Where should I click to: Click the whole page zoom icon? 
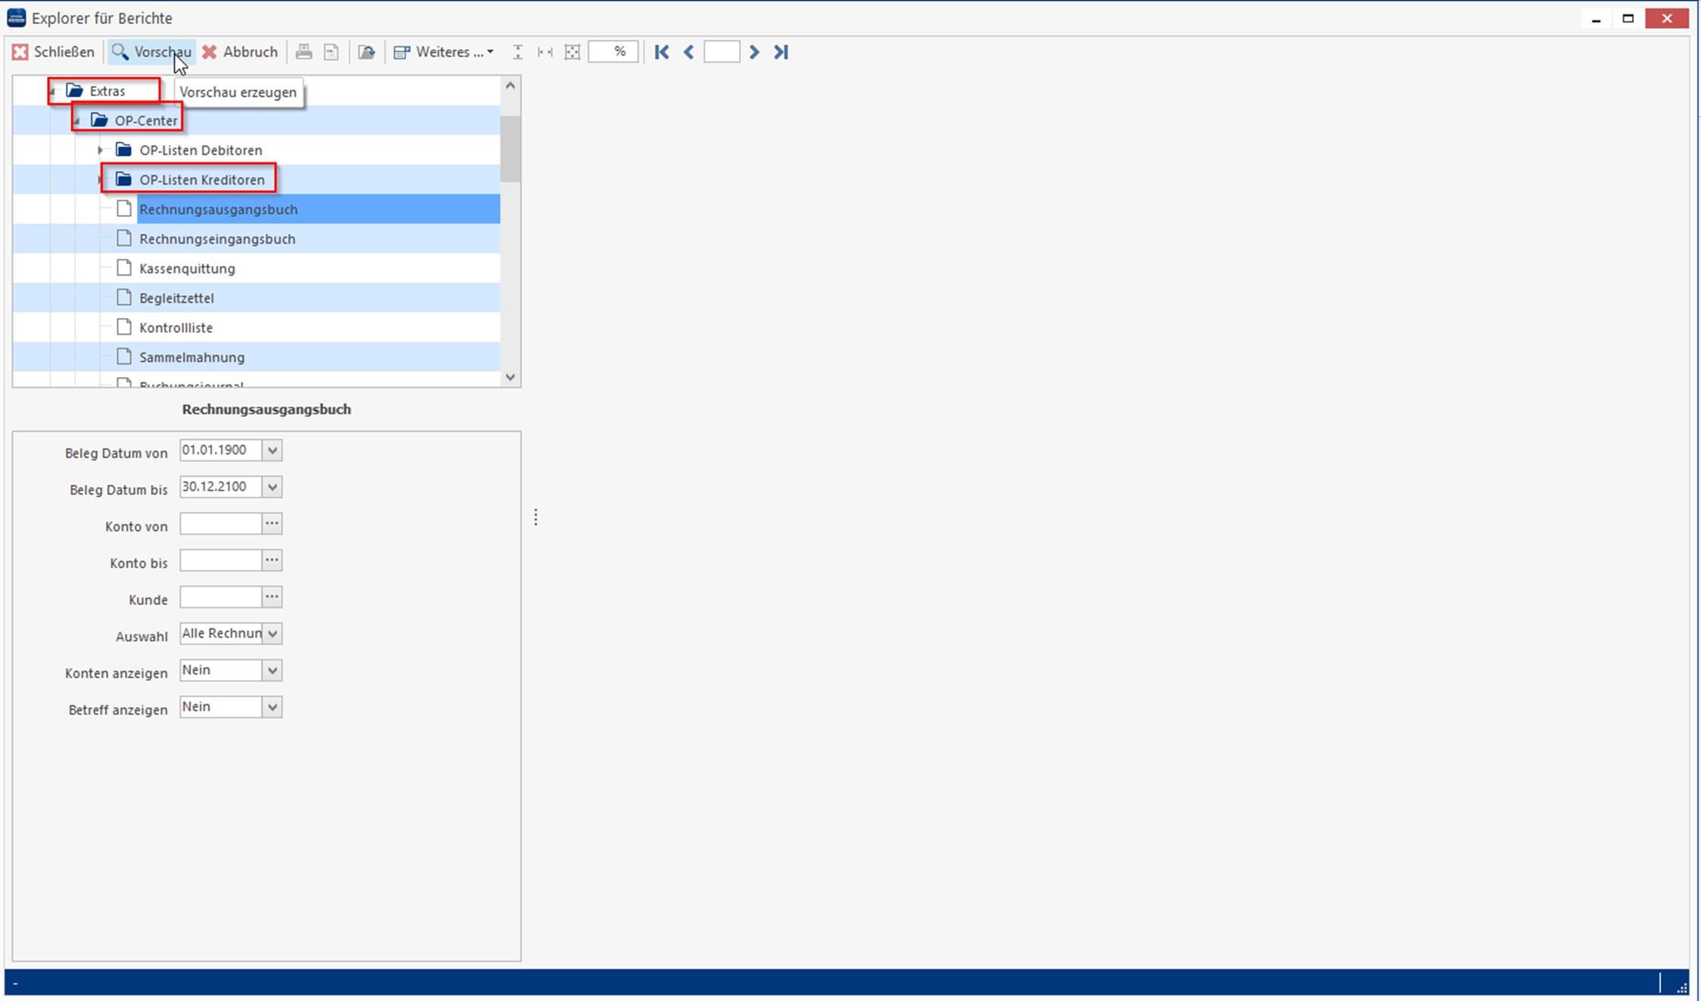click(572, 52)
